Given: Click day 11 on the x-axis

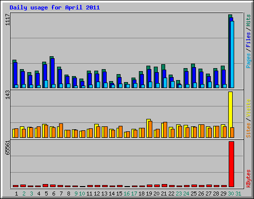Looking at the screenshot, I should click(x=89, y=194).
